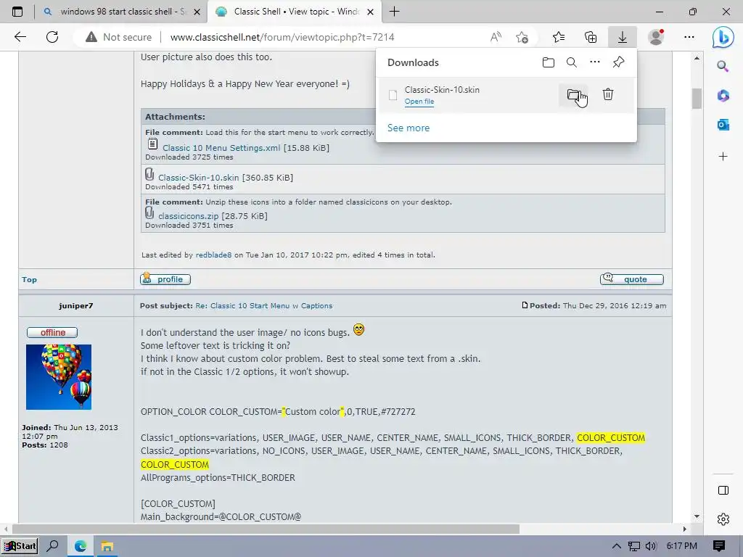Open the Windows Start button
The image size is (743, 557).
[20, 546]
